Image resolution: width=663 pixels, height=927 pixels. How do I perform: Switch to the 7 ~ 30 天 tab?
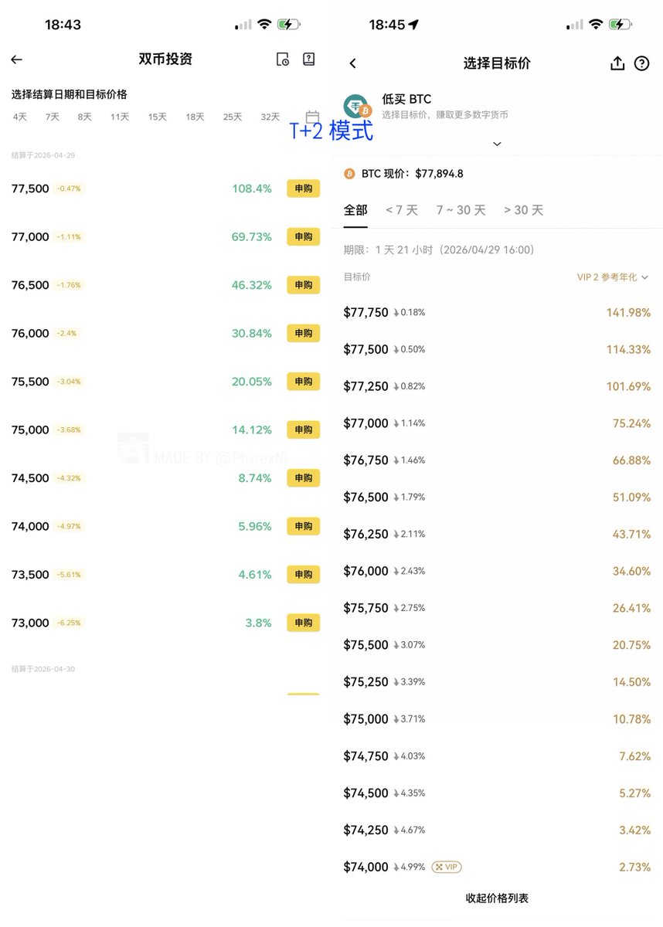tap(461, 210)
